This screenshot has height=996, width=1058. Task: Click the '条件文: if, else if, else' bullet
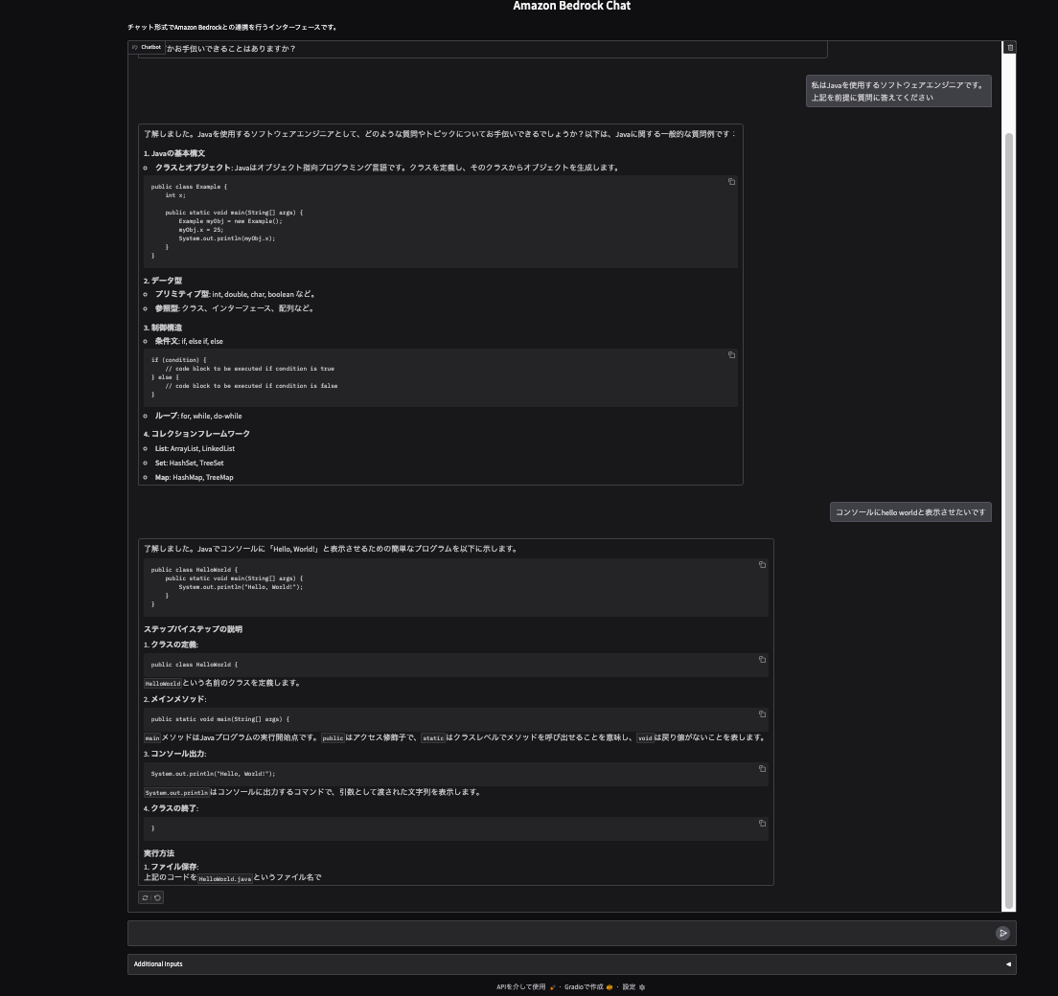189,341
